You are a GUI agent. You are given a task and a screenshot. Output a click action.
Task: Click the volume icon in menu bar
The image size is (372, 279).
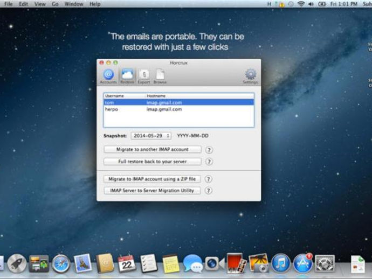(311, 4)
